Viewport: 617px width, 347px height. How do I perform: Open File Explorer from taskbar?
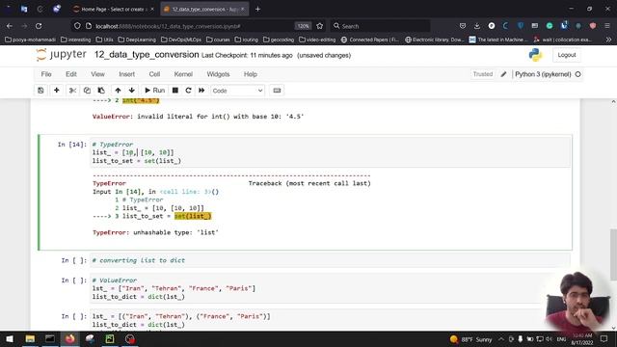tap(30, 338)
